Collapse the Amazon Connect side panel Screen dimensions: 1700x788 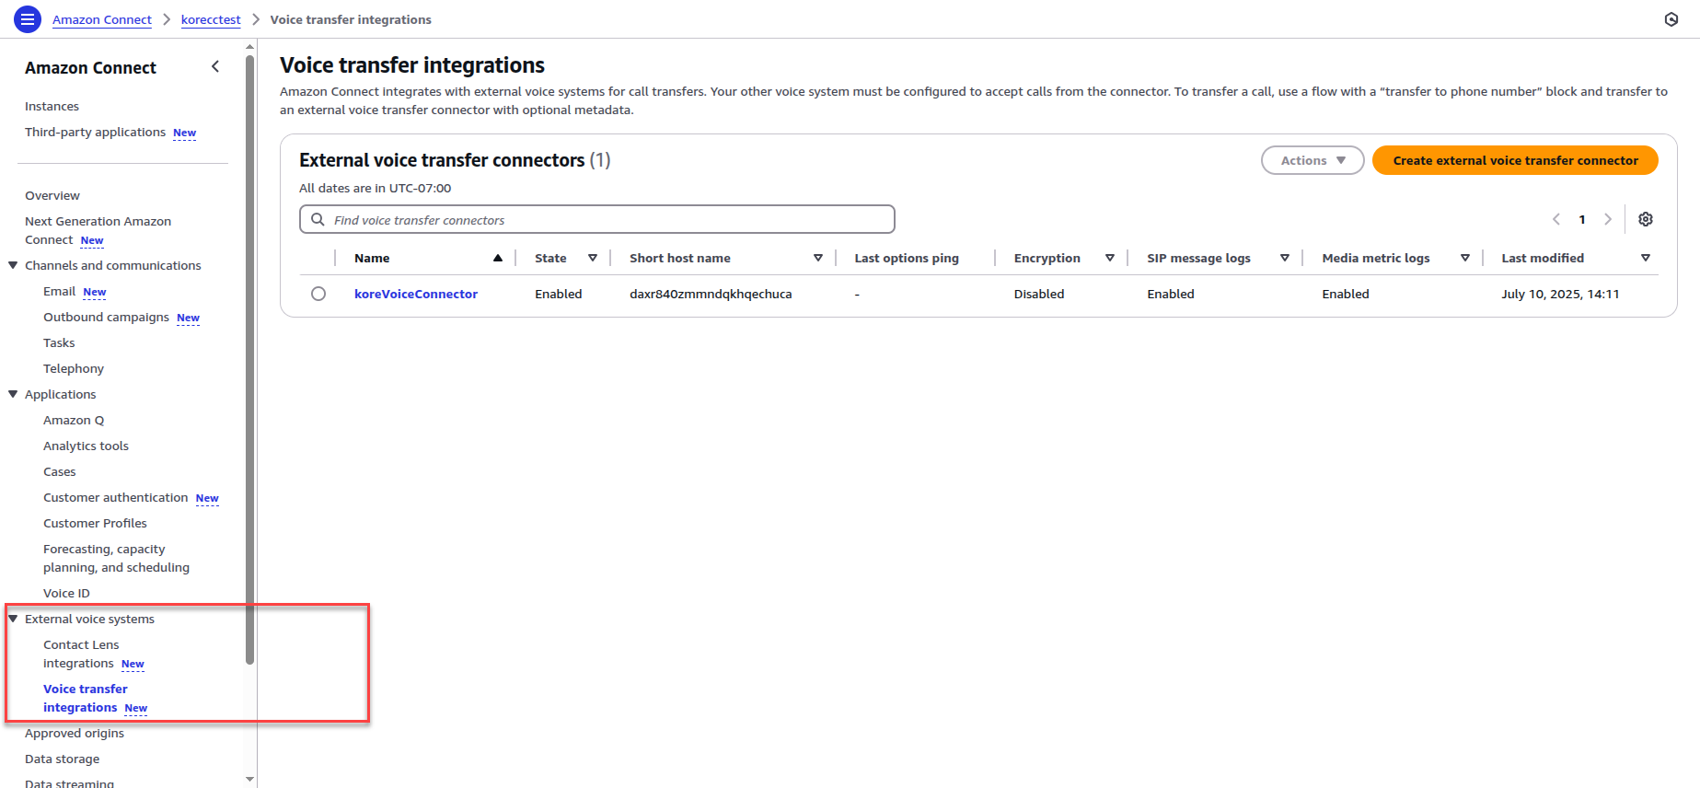tap(215, 66)
